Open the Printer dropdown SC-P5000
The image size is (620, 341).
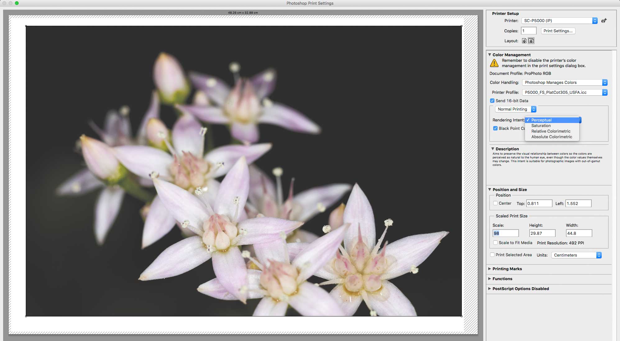pos(559,21)
